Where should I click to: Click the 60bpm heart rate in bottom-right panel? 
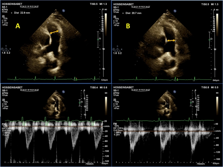(216, 163)
